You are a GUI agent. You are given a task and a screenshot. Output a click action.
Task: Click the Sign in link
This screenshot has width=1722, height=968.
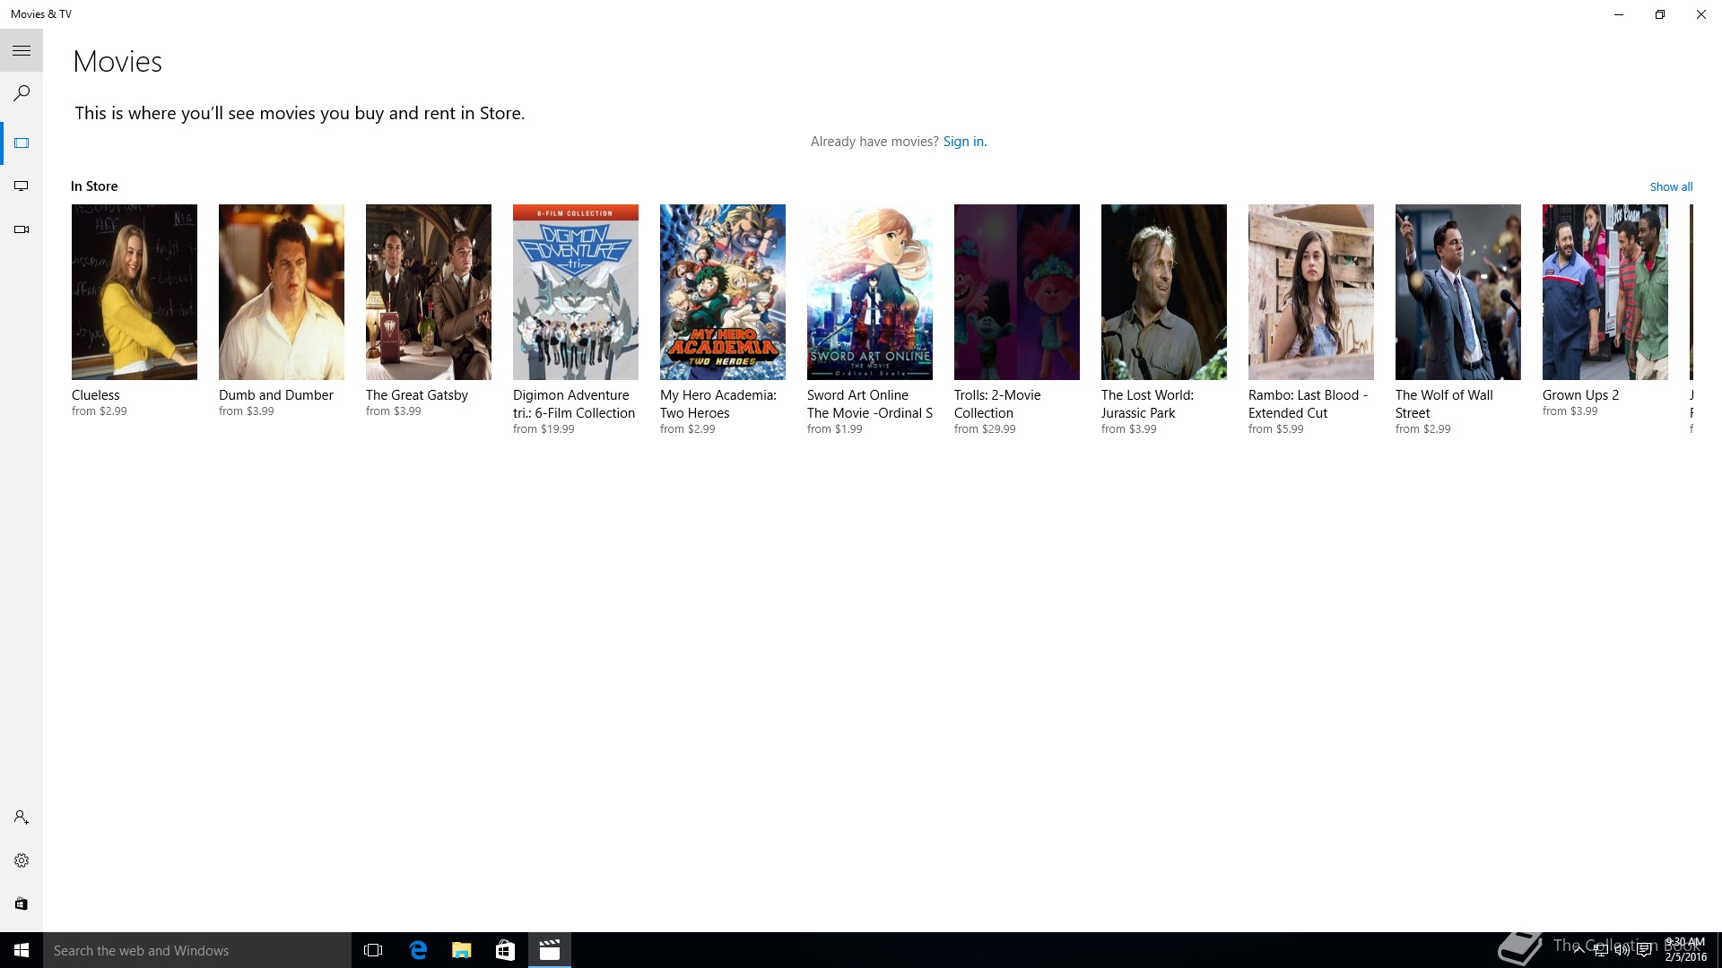[964, 142]
